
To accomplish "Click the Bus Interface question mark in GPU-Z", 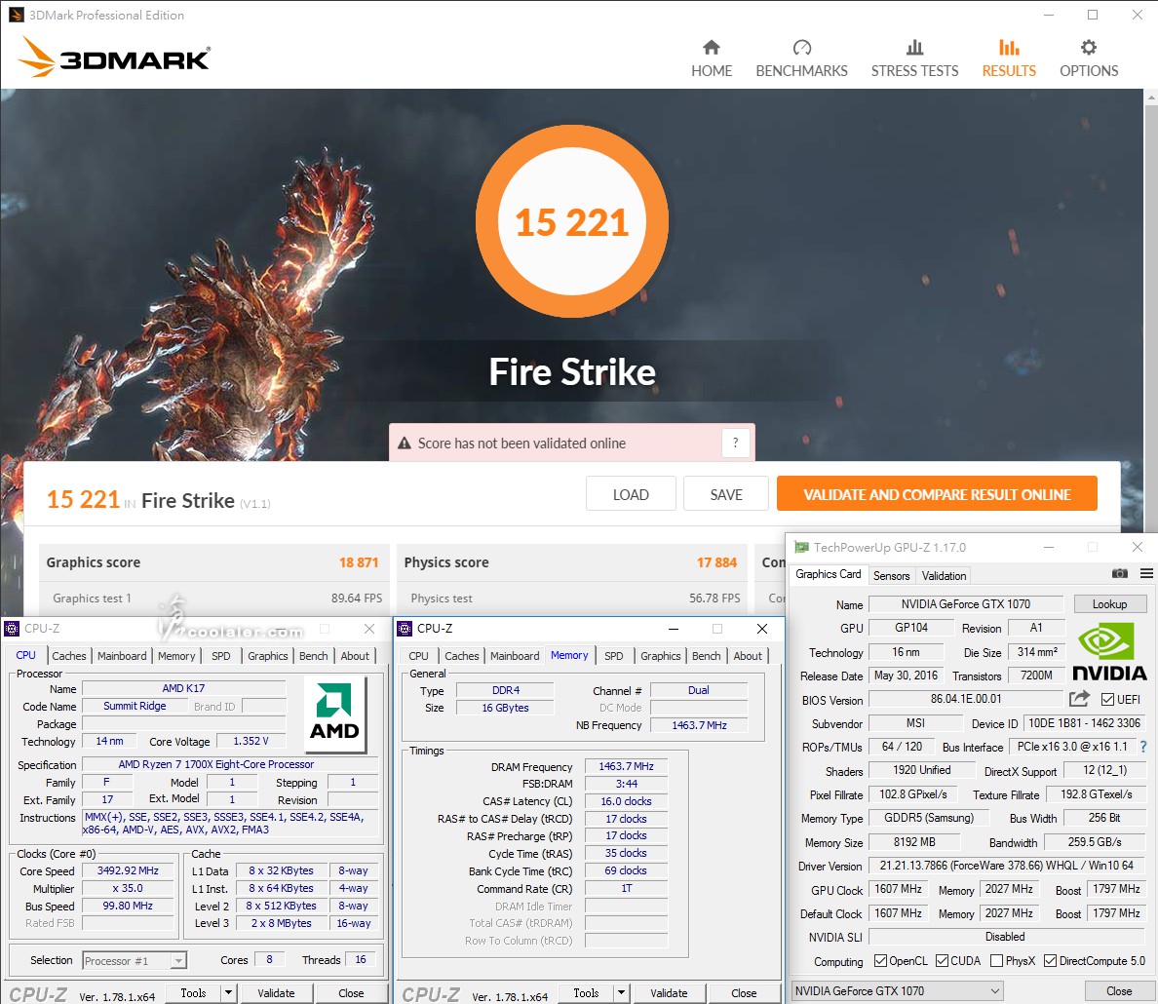I will 1143,747.
